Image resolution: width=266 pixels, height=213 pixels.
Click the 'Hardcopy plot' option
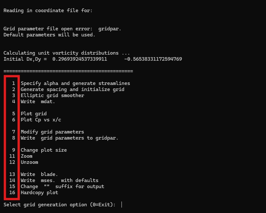[x=39, y=193]
